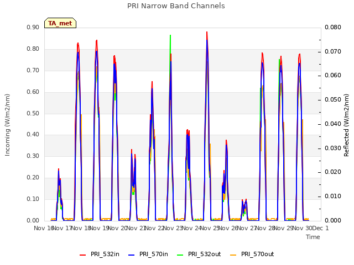The height and width of the screenshot is (265, 354).
Task: Select the PRI_532out legend label
Action: coord(204,254)
